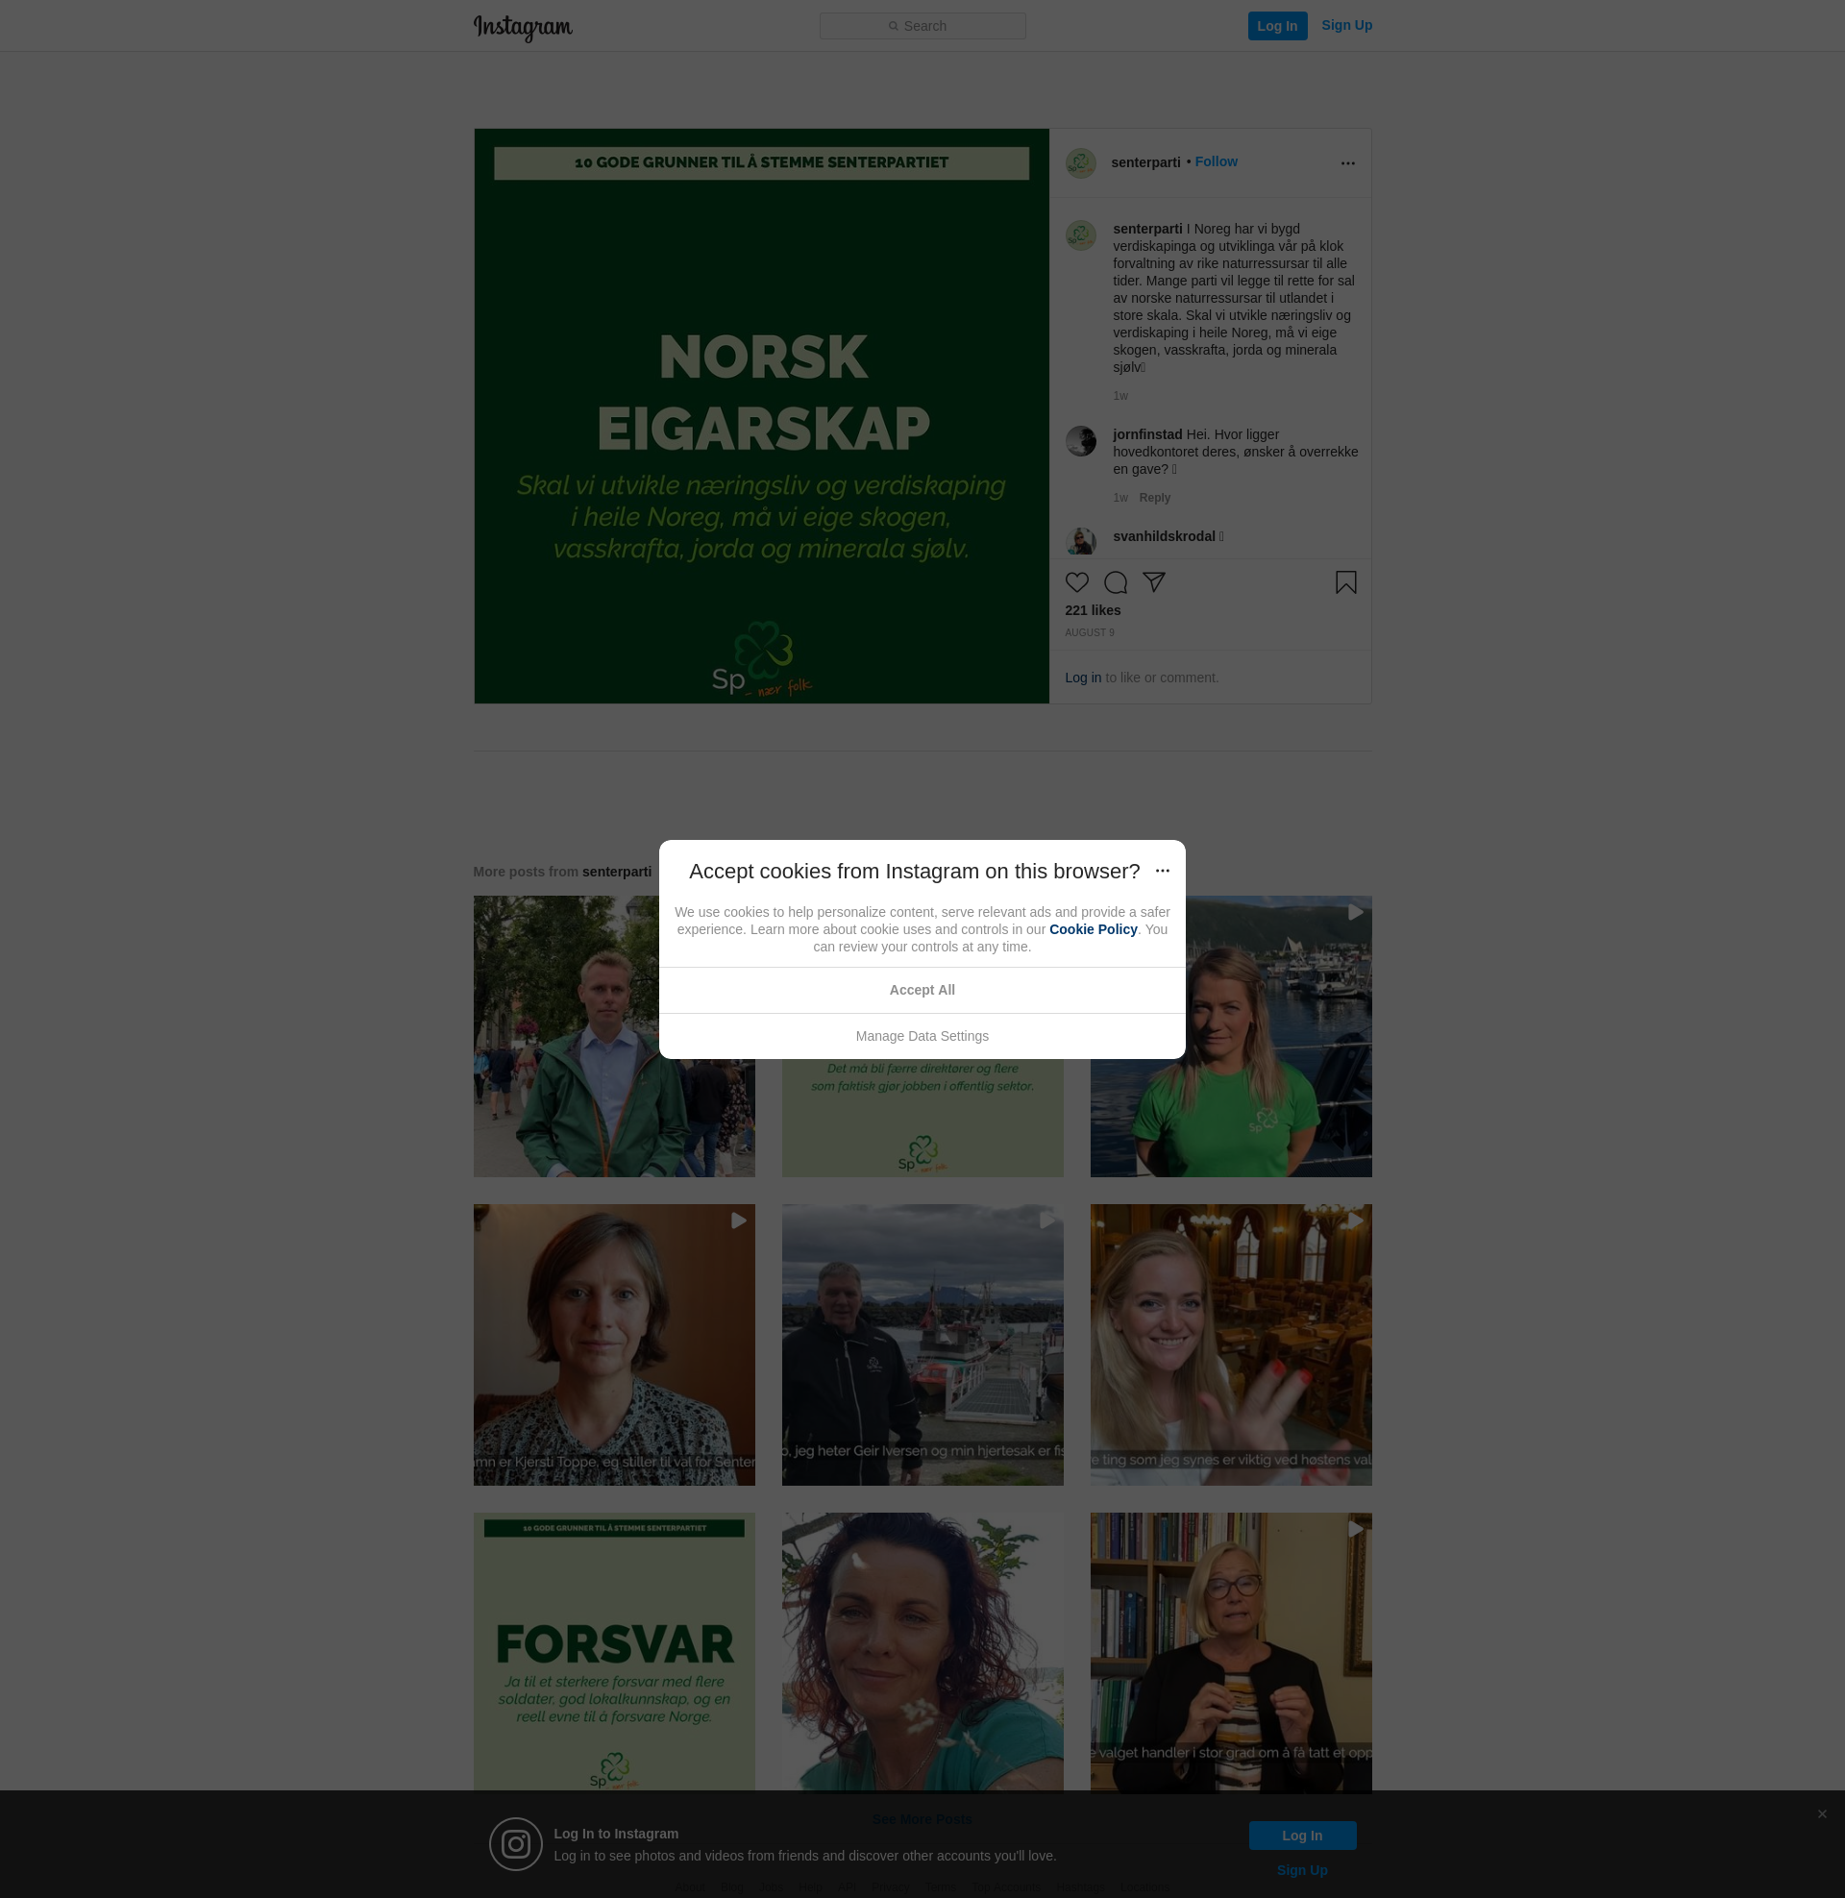Open Geir Iversen video thumbnail
The width and height of the screenshot is (1845, 1898).
click(x=922, y=1344)
